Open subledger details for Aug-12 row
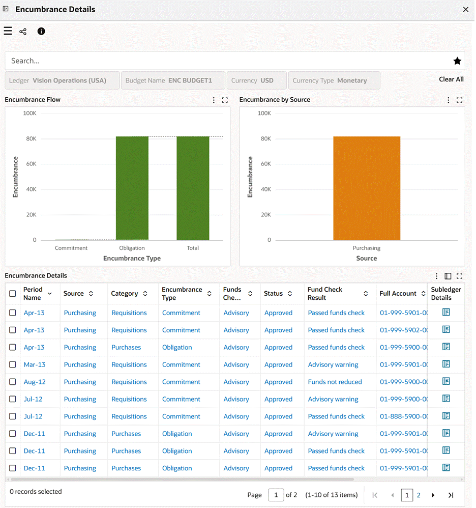This screenshot has height=508, width=476. [446, 381]
